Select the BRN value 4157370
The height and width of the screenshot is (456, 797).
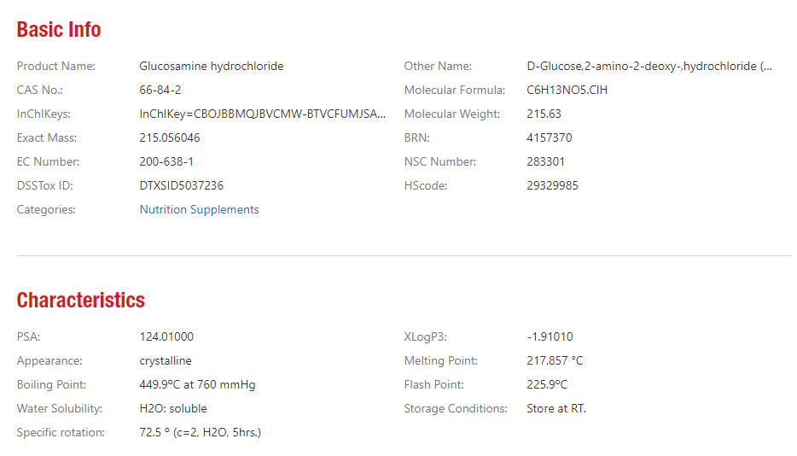pos(549,138)
